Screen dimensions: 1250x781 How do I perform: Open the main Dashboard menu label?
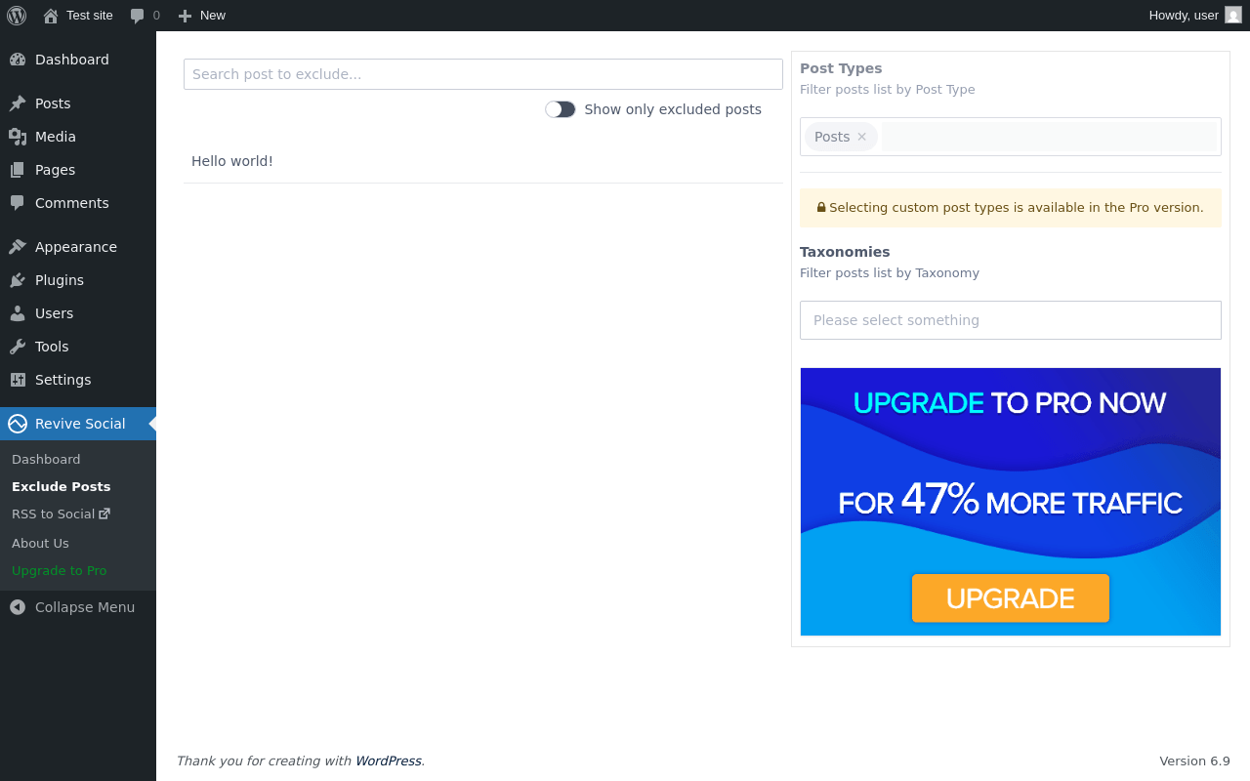coord(72,60)
